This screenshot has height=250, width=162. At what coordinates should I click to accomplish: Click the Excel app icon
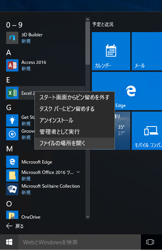[12, 93]
